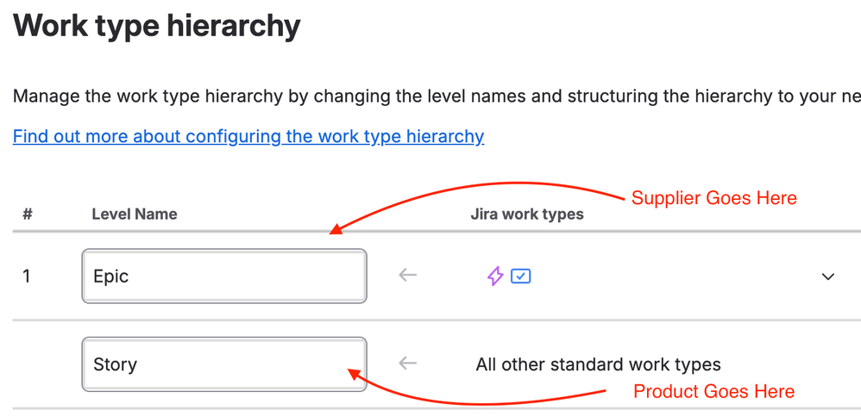Image resolution: width=861 pixels, height=416 pixels.
Task: Expand the Jira work types chevron for Epic
Action: coord(827,276)
